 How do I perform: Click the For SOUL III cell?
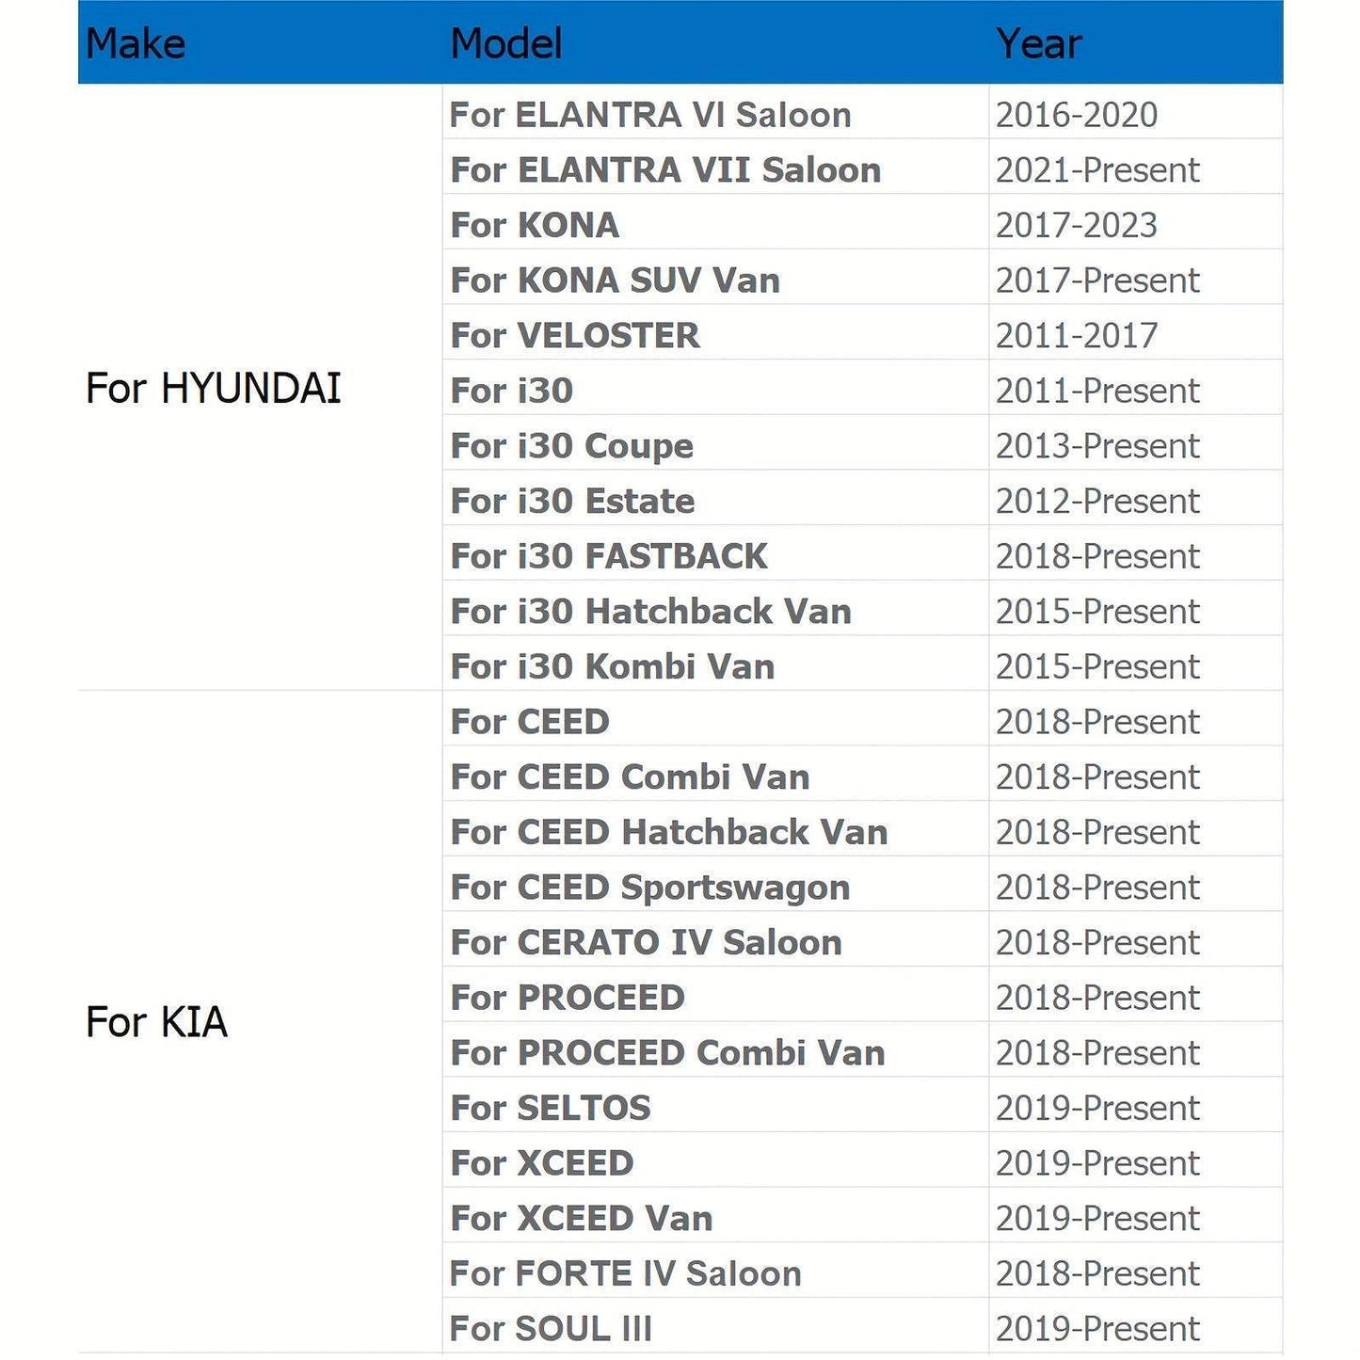click(x=551, y=1329)
